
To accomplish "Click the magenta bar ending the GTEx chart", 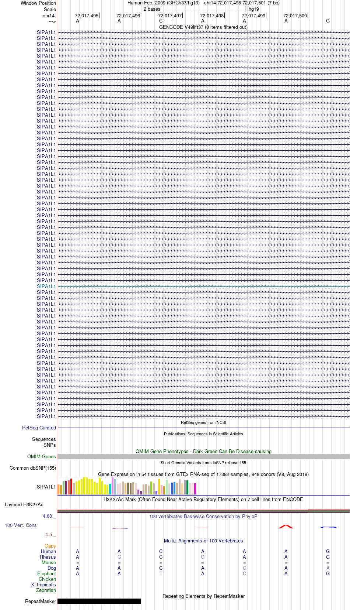I will pos(195,489).
